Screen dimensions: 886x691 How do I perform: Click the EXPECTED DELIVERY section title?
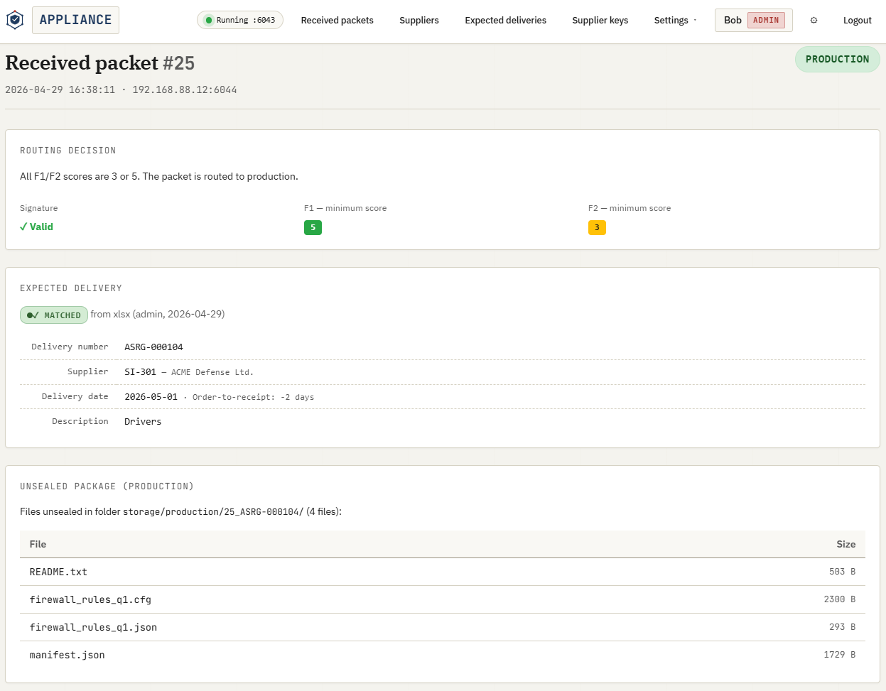pyautogui.click(x=71, y=288)
